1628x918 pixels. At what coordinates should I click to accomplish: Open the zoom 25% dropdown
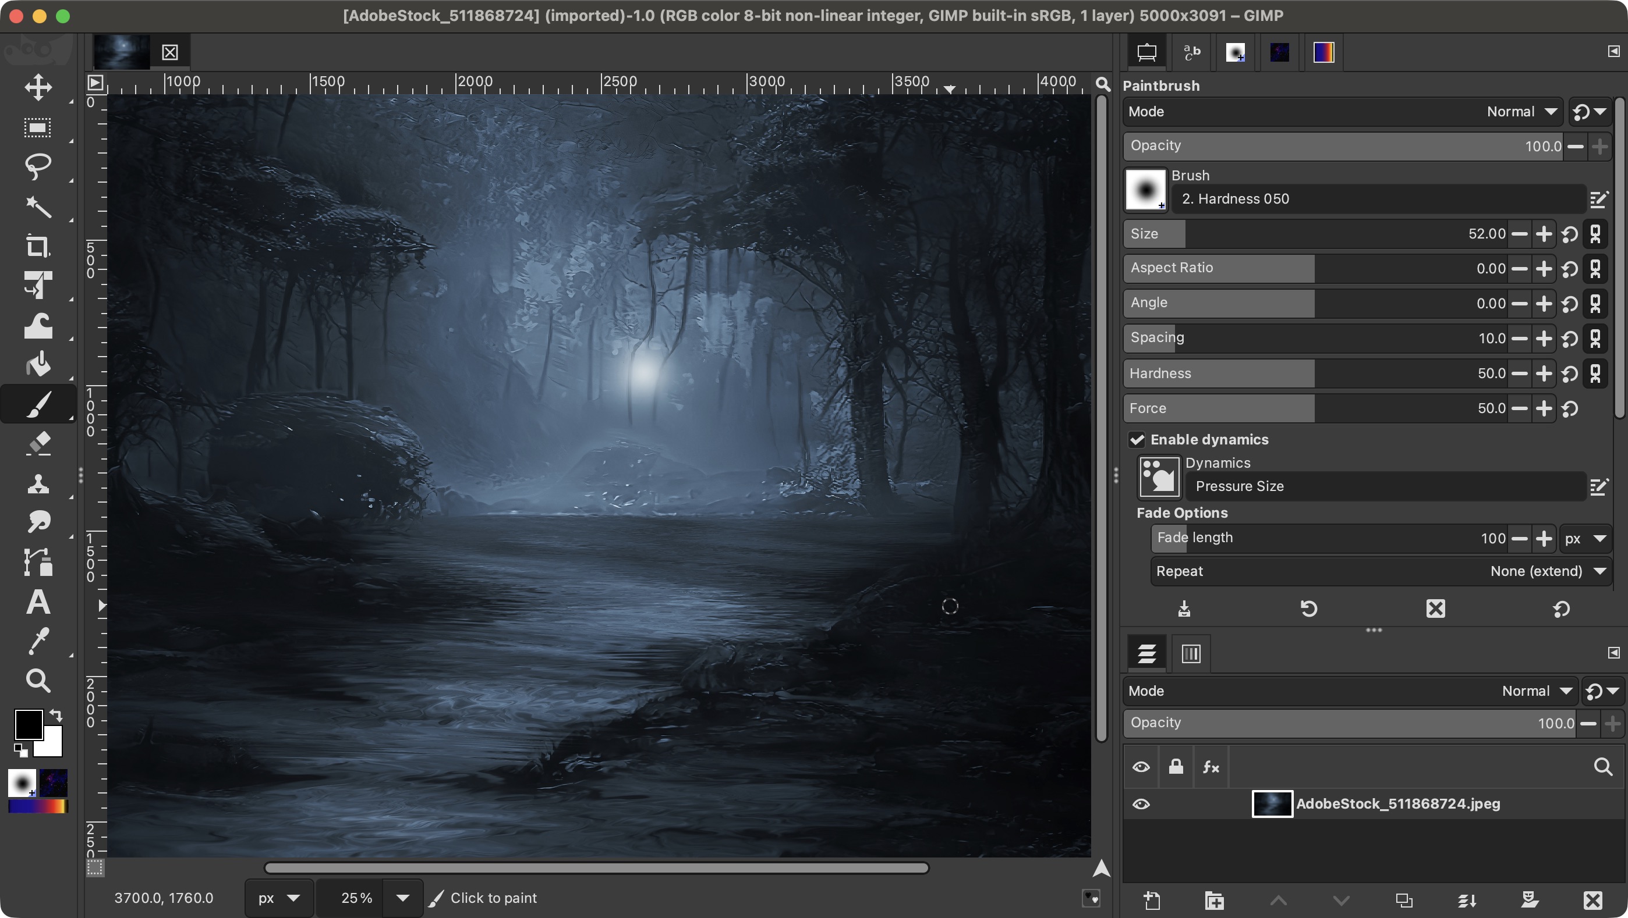(x=402, y=898)
